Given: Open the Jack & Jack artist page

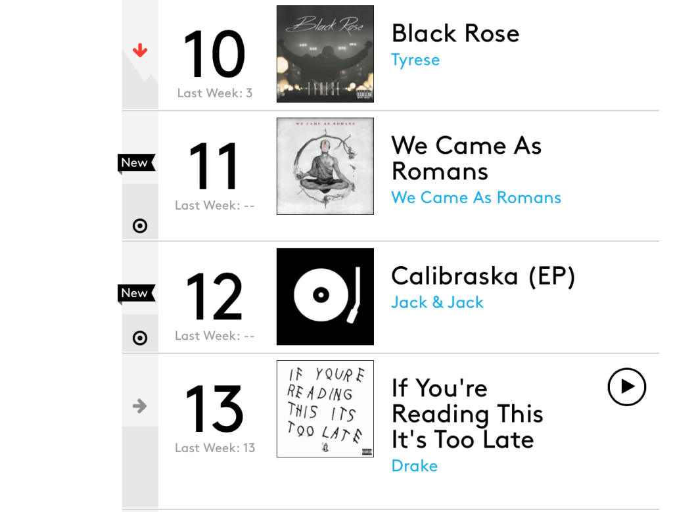Looking at the screenshot, I should coord(437,302).
